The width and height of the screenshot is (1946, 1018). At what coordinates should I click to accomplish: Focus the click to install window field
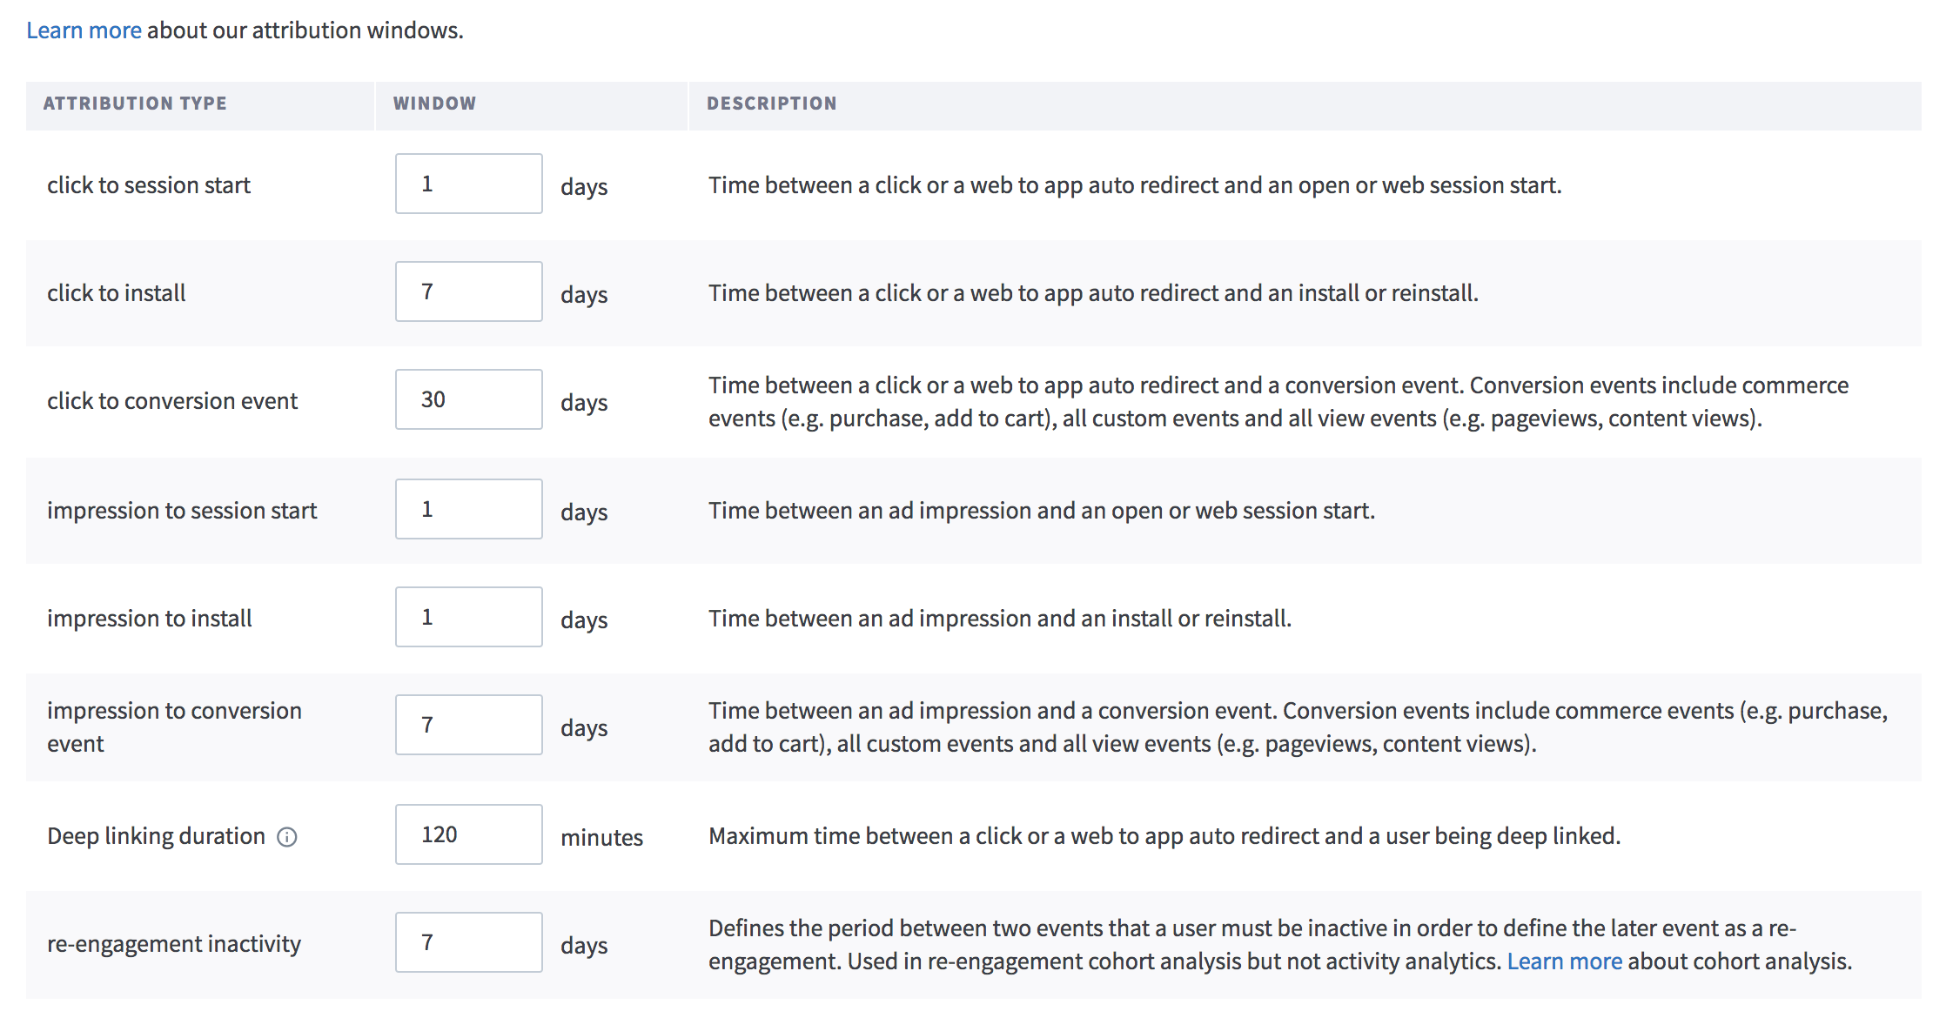(x=469, y=291)
